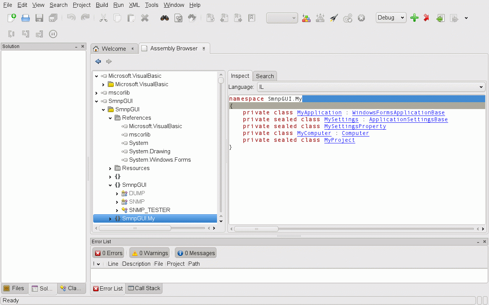Viewport: 489px width, 305px height.
Task: Follow the MyComputer class link
Action: (x=314, y=133)
